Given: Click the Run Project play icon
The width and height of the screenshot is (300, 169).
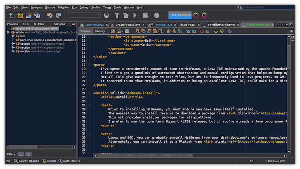Looking at the screenshot, I should 135,15.
